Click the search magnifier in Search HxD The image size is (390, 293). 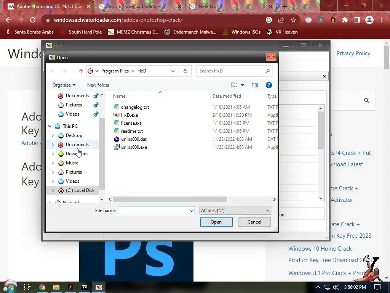coord(267,71)
